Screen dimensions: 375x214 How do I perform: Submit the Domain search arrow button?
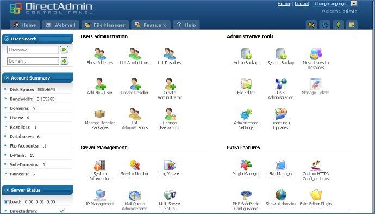(x=64, y=61)
